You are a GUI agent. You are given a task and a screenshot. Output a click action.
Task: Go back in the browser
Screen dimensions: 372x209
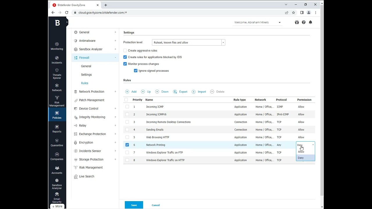click(x=53, y=12)
